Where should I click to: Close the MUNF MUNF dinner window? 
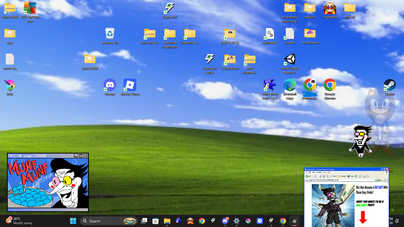click(85, 156)
